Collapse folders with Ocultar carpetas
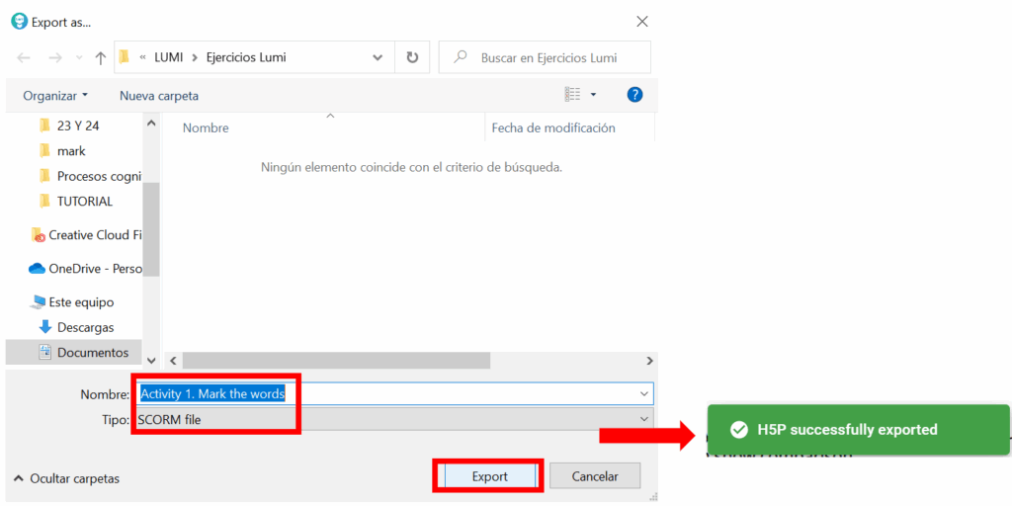Screen dimensions: 1012x506 click(x=66, y=478)
